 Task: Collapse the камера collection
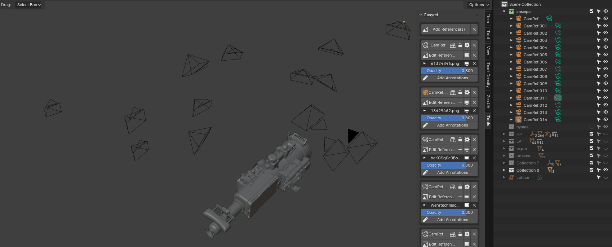[504, 12]
